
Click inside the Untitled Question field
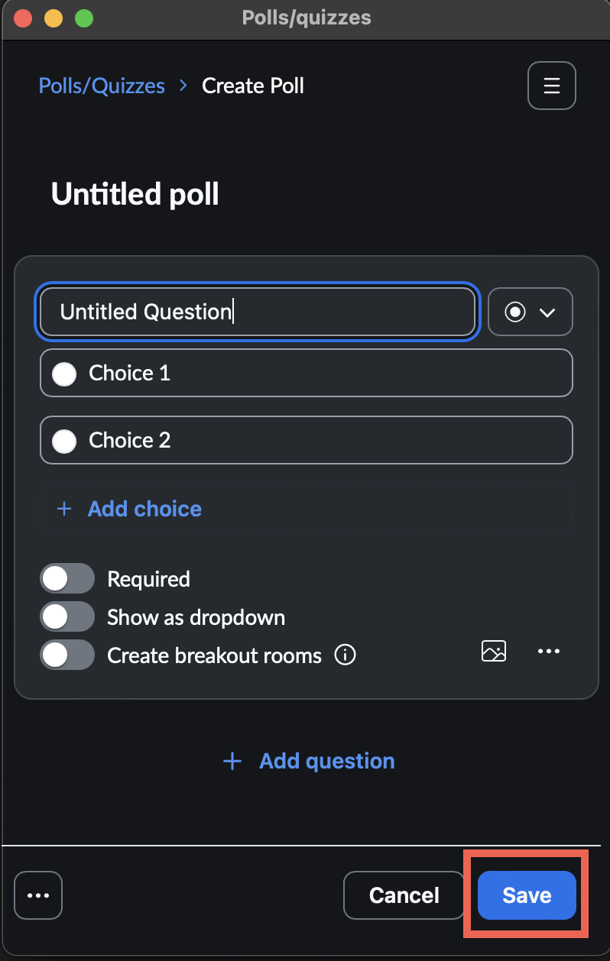(x=256, y=312)
